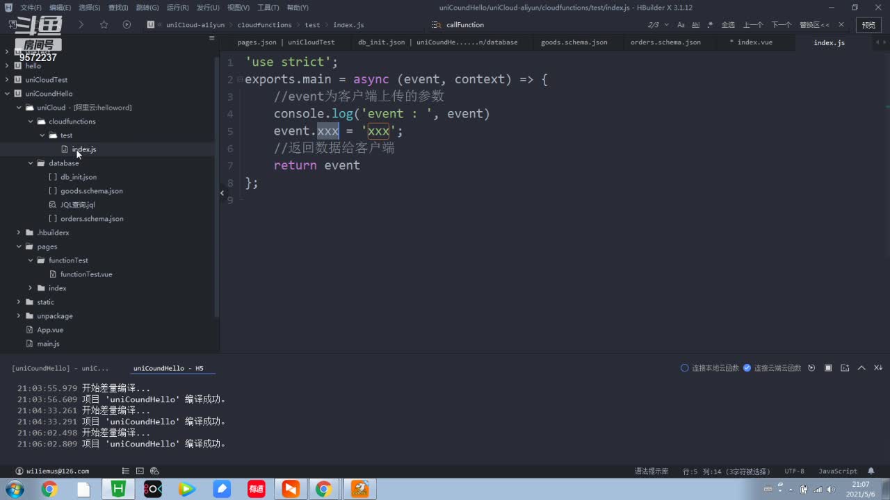Close the search bar with X
Screen dimensions: 890x500
tap(841, 24)
